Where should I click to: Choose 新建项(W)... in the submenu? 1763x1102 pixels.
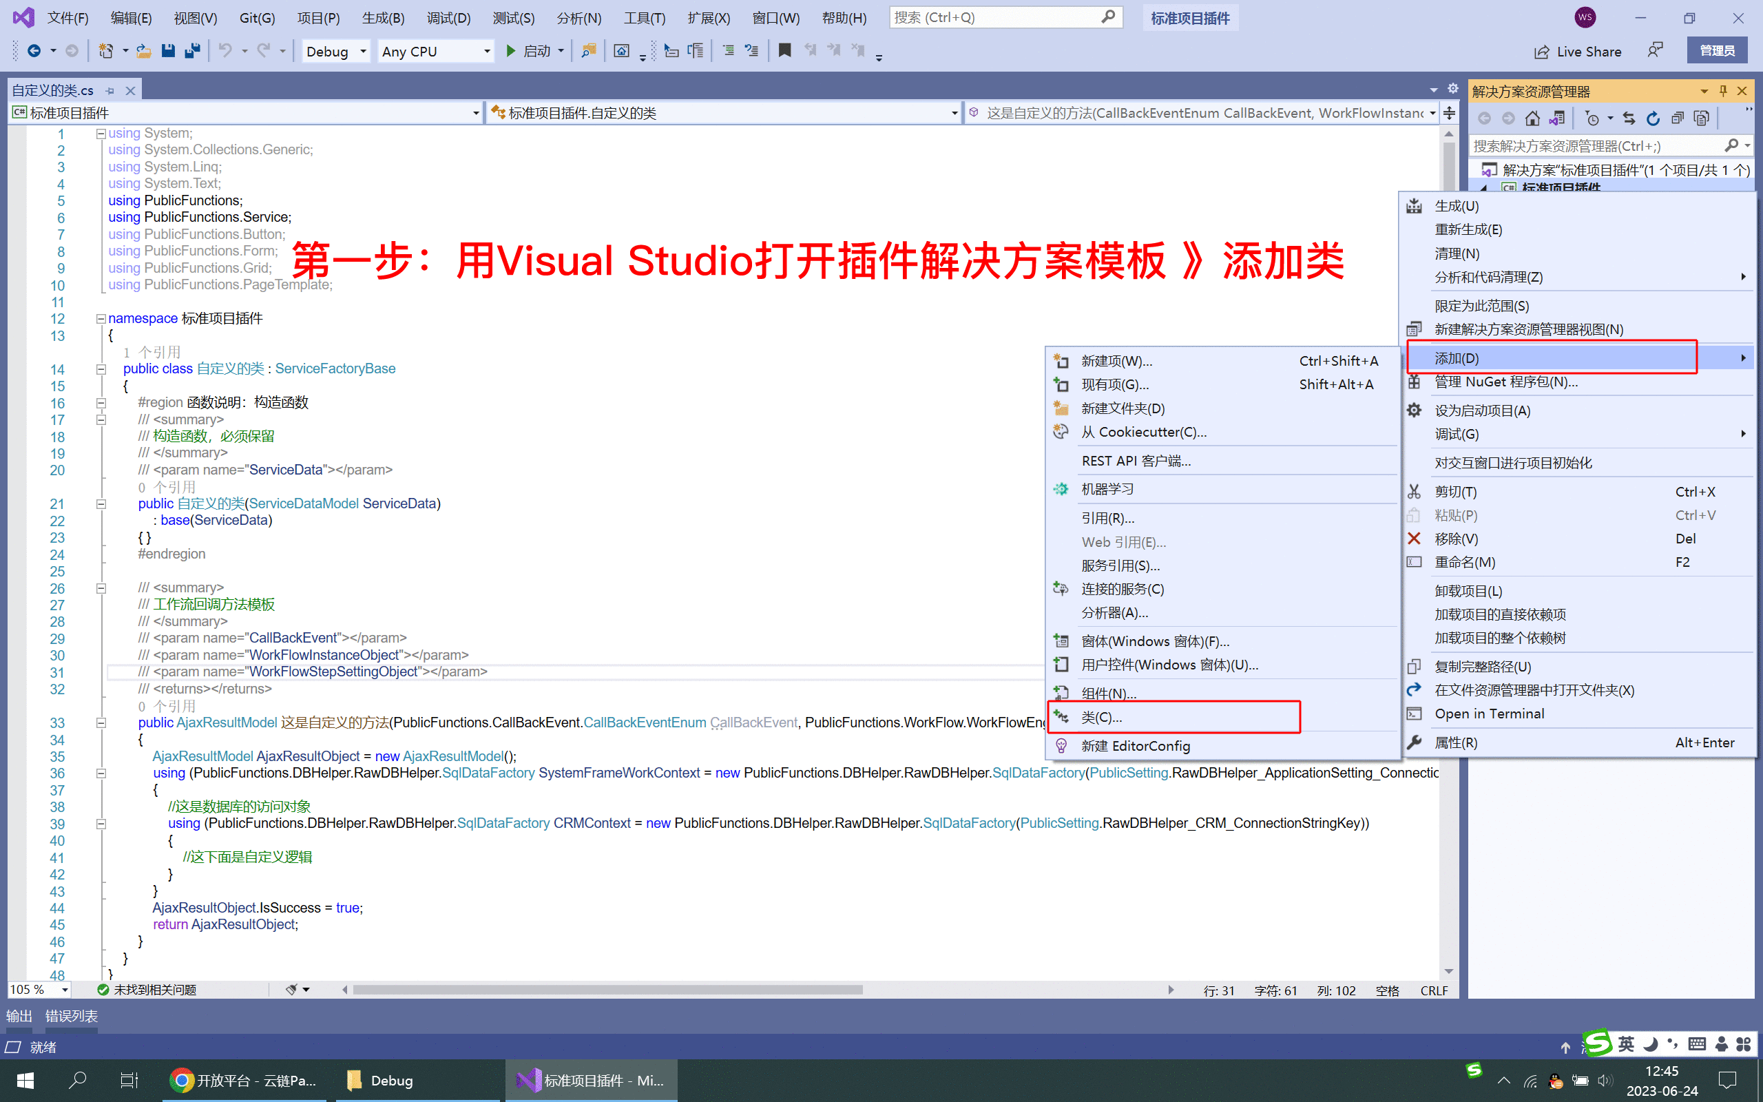(x=1116, y=361)
